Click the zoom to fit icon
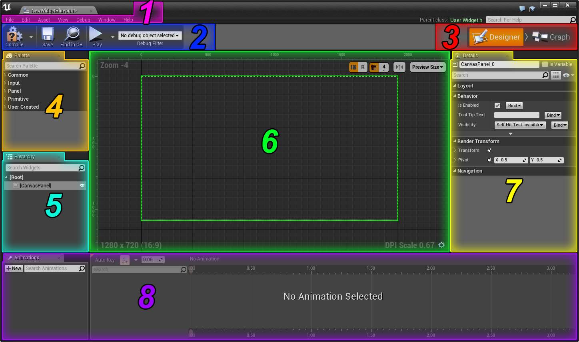This screenshot has height=342, width=579. (x=399, y=67)
